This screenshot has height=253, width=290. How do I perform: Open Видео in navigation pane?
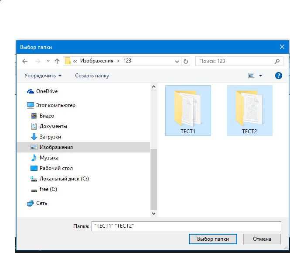(x=47, y=116)
